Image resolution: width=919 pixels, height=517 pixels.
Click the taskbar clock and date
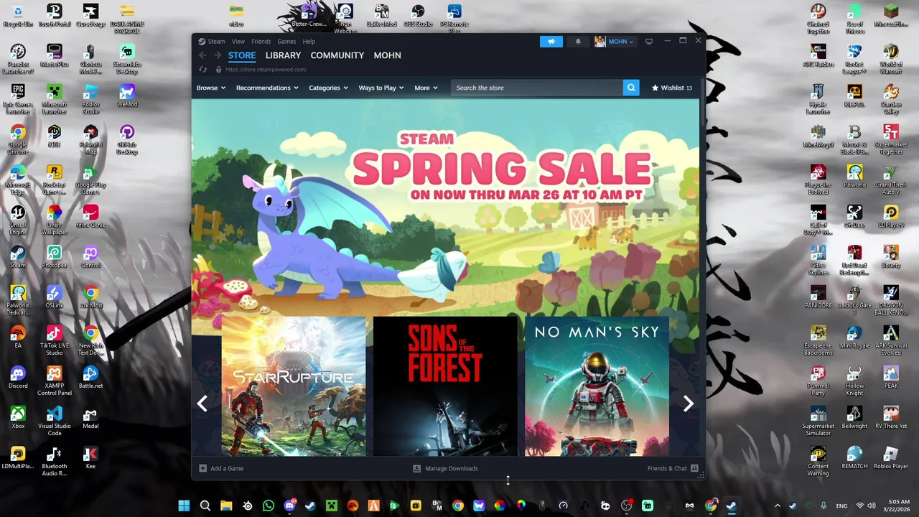click(898, 506)
